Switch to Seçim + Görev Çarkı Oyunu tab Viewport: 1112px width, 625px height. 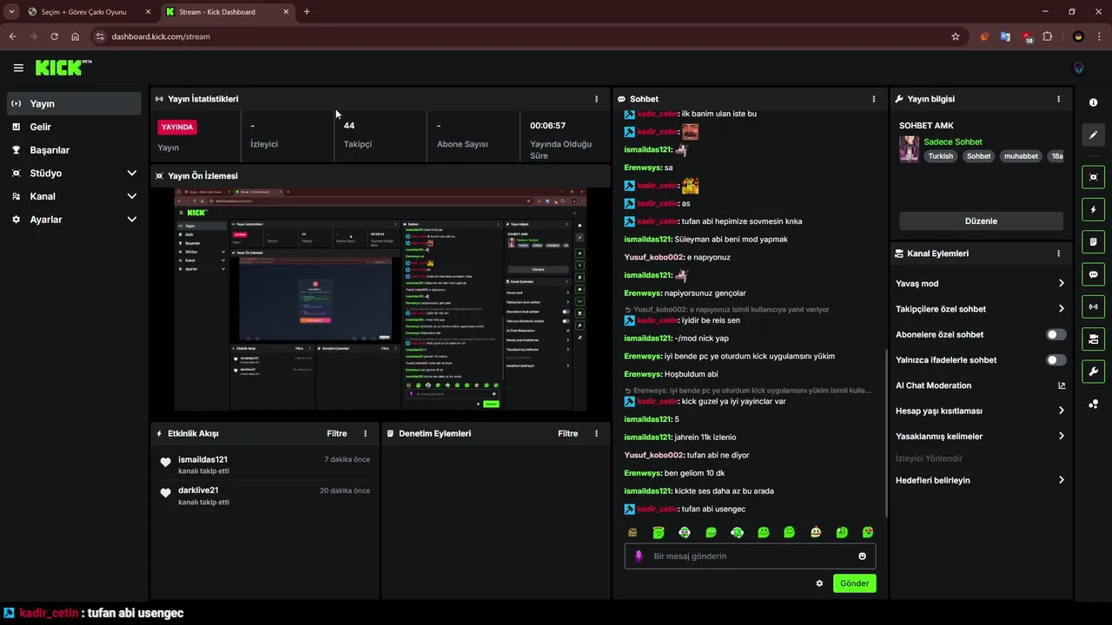89,12
